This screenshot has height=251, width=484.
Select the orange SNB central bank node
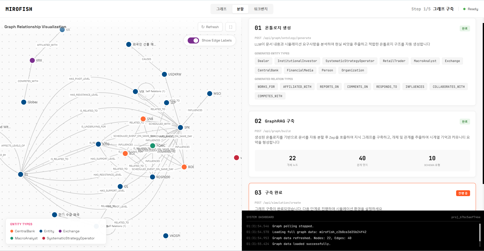143,119
